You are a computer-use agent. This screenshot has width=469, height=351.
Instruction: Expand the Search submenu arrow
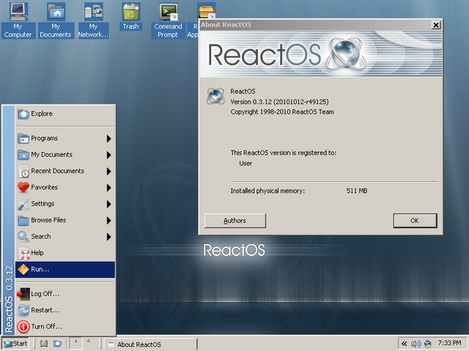(109, 237)
